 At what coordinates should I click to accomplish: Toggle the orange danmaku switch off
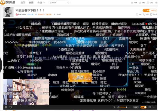point(143,107)
